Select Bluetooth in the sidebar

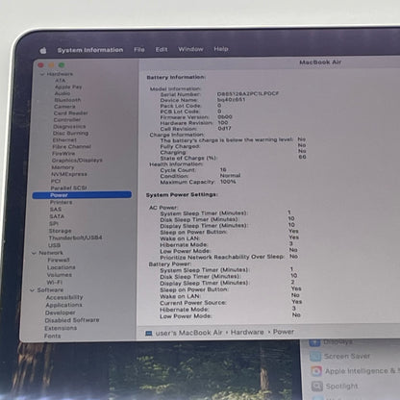67,100
